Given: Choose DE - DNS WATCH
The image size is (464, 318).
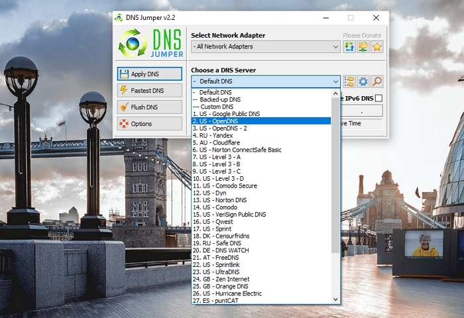Looking at the screenshot, I should (x=261, y=250).
